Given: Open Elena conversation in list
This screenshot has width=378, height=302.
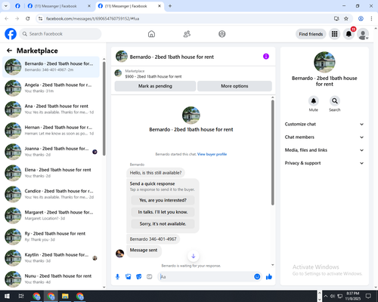Looking at the screenshot, I should click(x=51, y=173).
